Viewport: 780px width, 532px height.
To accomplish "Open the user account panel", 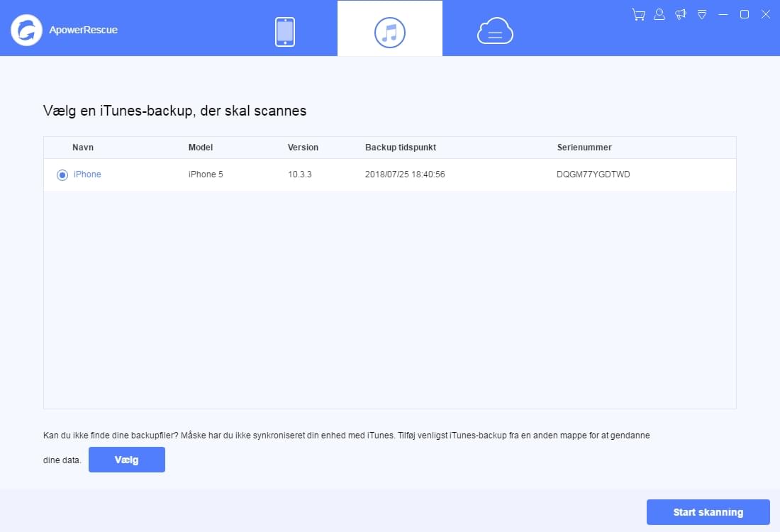I will point(659,13).
